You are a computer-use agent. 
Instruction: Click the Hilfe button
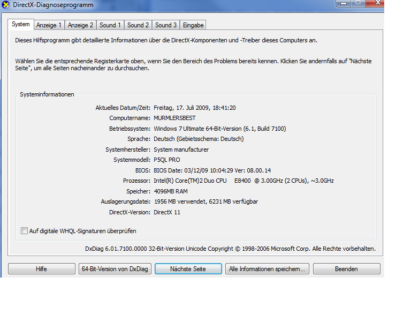click(x=42, y=269)
